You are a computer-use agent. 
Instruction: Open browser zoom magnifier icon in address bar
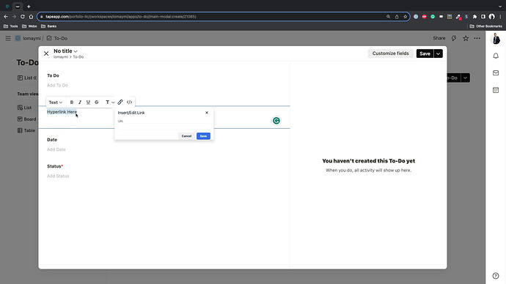pos(388,16)
